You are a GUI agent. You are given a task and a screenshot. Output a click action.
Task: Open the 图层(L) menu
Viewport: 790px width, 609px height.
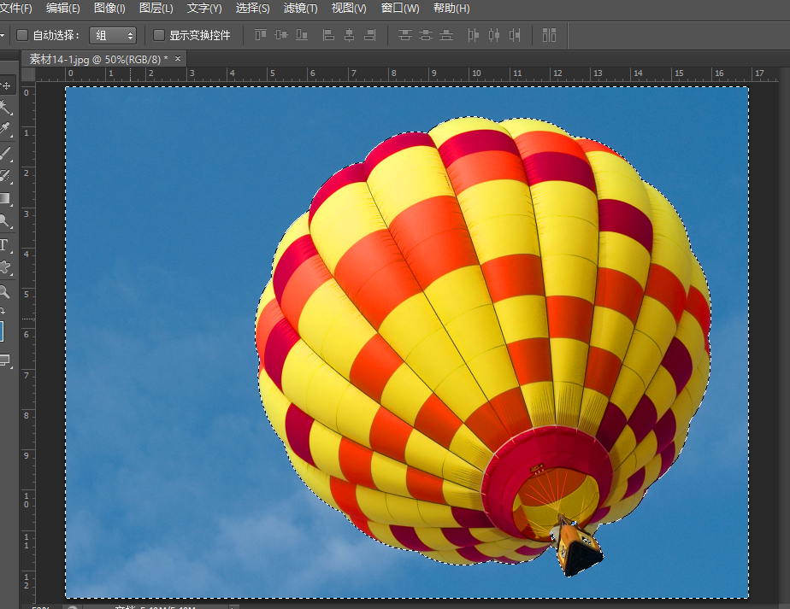[x=156, y=9]
